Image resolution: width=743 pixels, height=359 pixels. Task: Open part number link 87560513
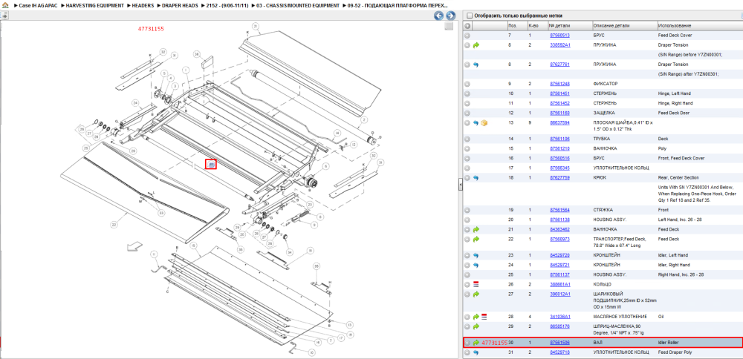[x=559, y=36]
